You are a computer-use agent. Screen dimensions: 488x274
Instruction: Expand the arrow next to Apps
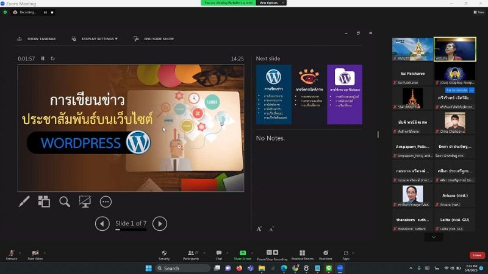tap(353, 253)
